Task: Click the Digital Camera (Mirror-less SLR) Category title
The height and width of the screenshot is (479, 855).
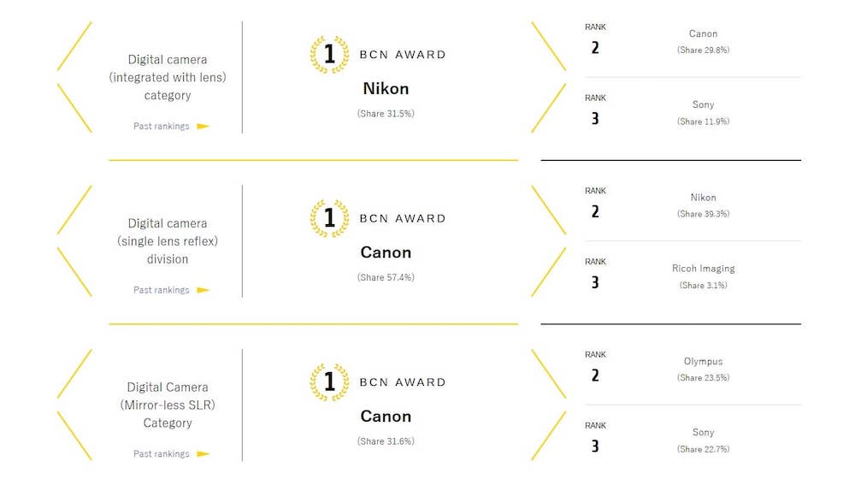Action: coord(168,405)
